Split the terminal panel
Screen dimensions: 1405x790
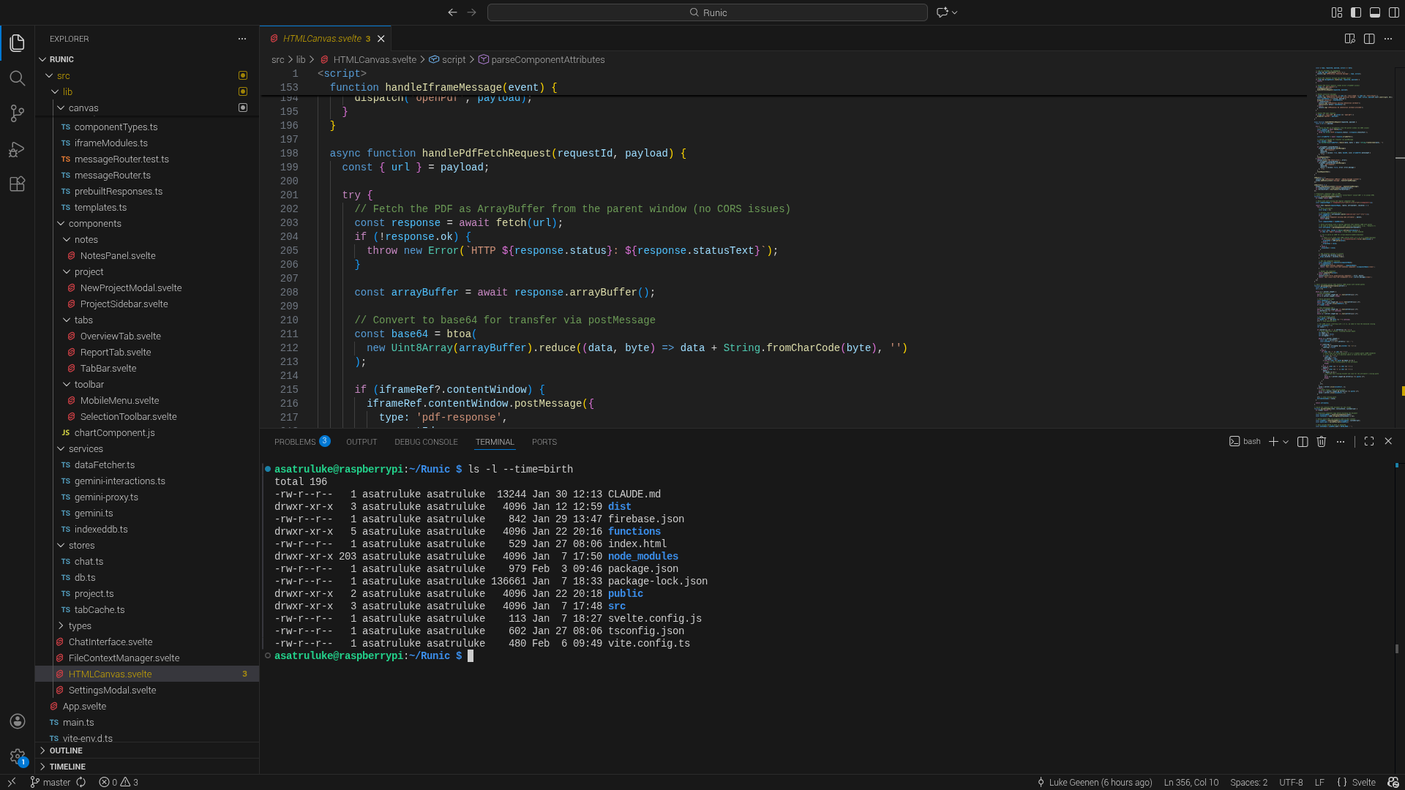(x=1302, y=442)
